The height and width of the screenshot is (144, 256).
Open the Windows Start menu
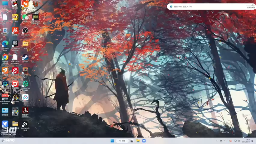coord(112,141)
